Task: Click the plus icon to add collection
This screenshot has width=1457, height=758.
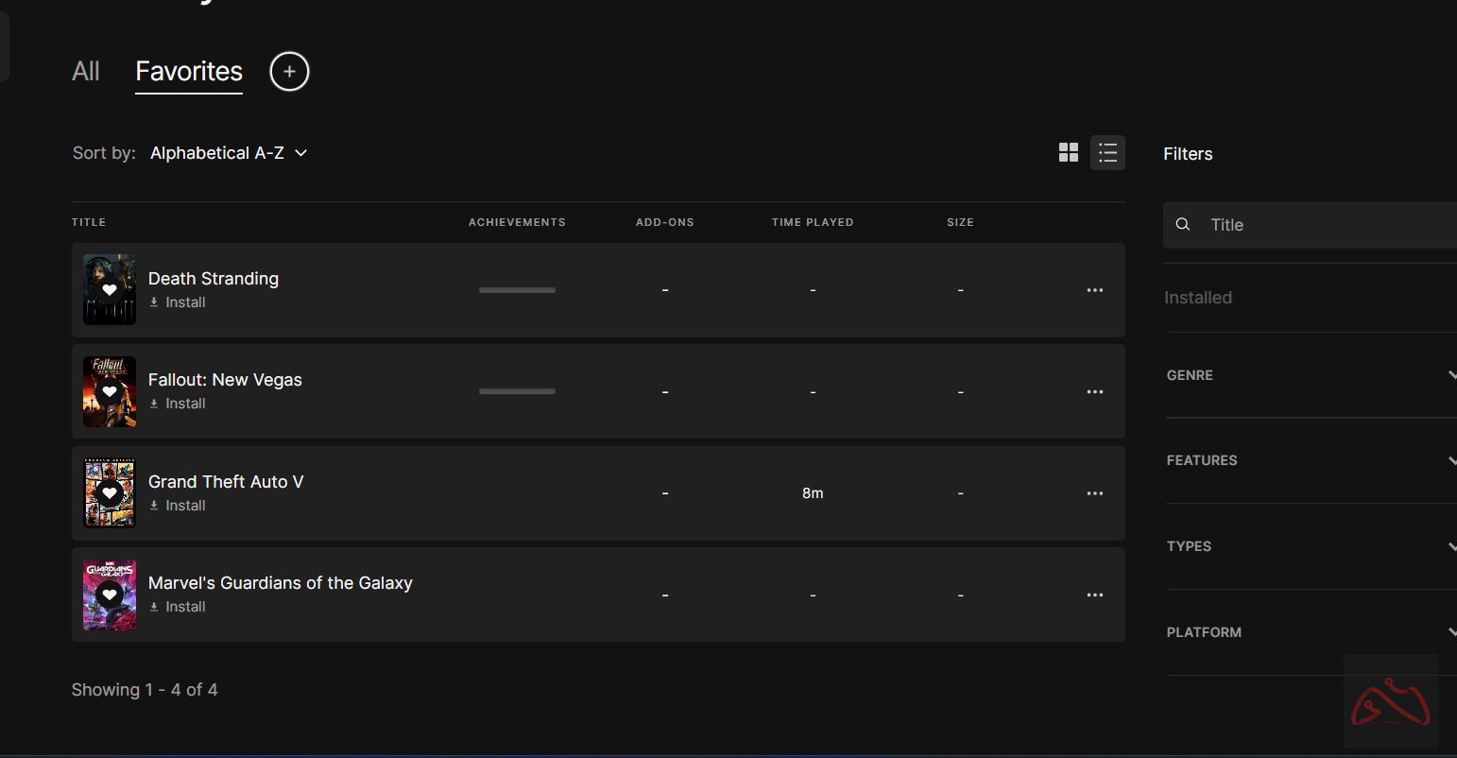Action: 289,72
